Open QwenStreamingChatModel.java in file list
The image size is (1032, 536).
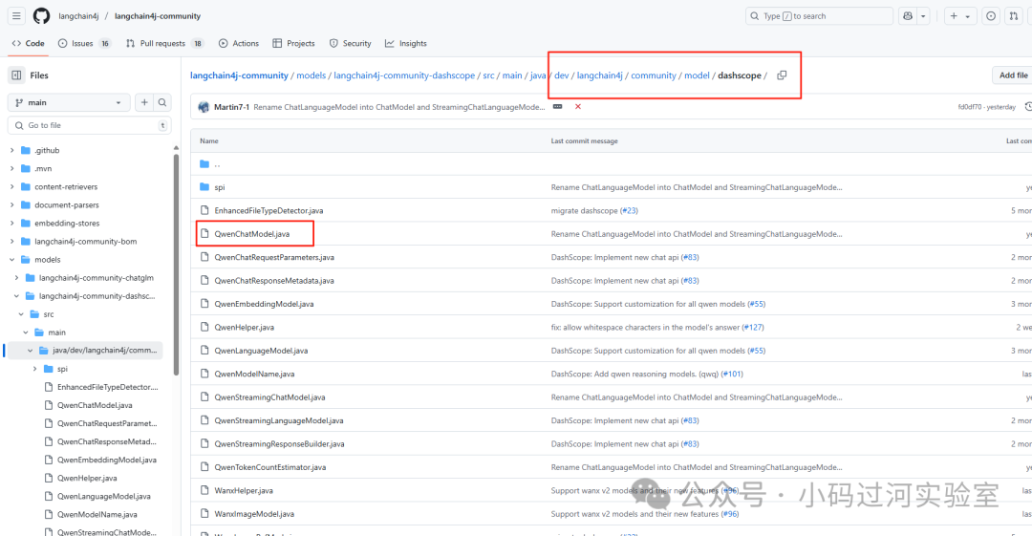click(x=269, y=397)
